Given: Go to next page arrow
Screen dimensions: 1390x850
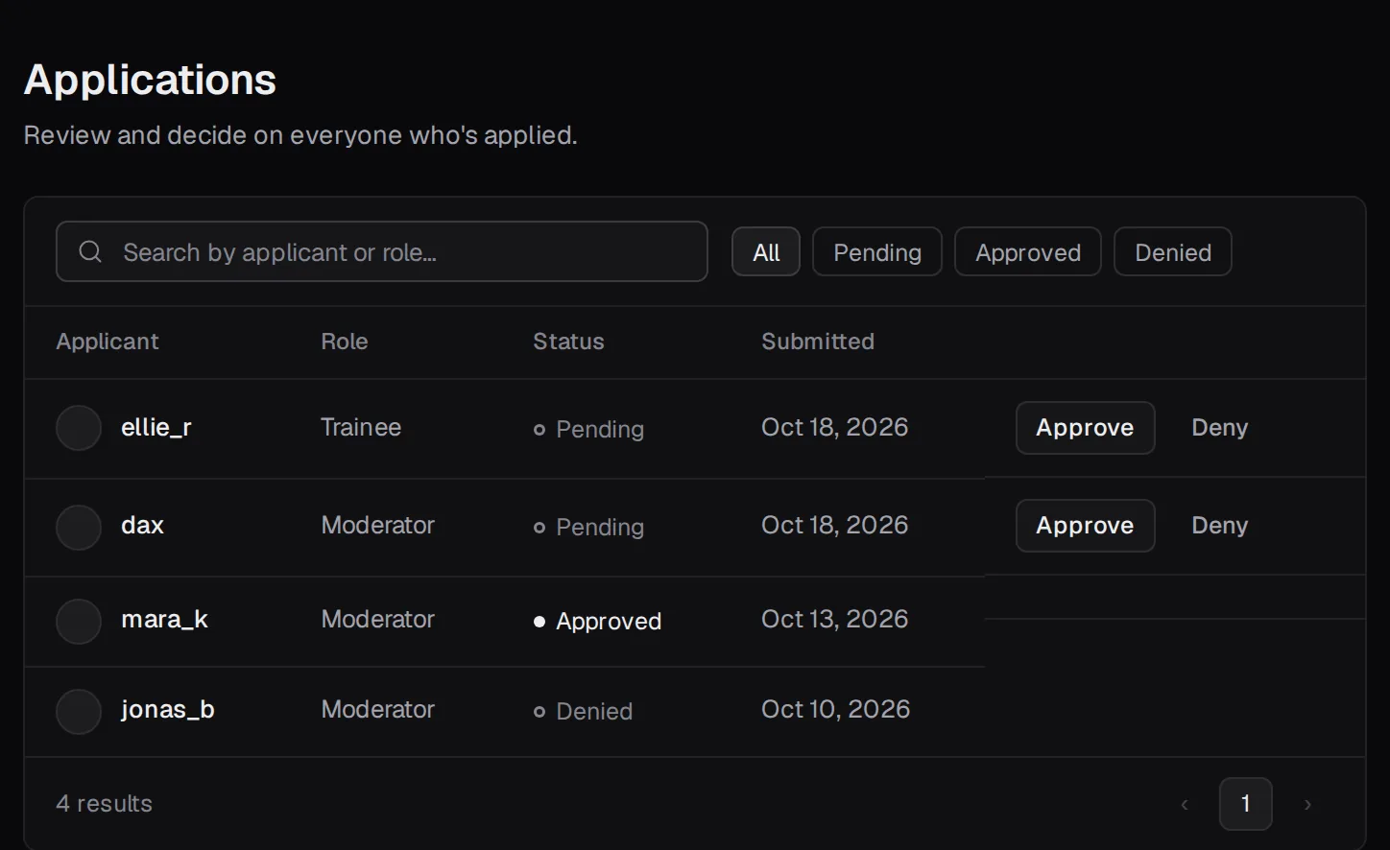Looking at the screenshot, I should [1307, 804].
